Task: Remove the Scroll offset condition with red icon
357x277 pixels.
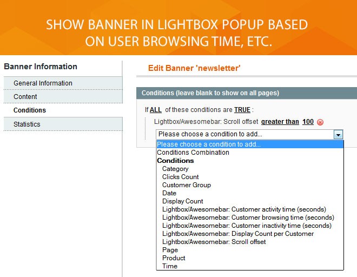Action: [x=320, y=122]
